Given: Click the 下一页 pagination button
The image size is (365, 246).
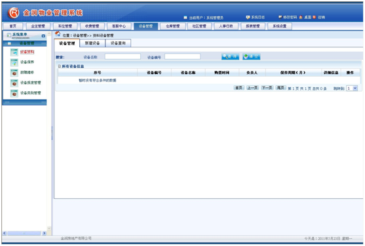Looking at the screenshot, I should (267, 88).
